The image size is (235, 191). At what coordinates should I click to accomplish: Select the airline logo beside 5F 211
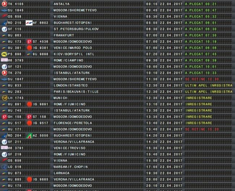pos(4,142)
